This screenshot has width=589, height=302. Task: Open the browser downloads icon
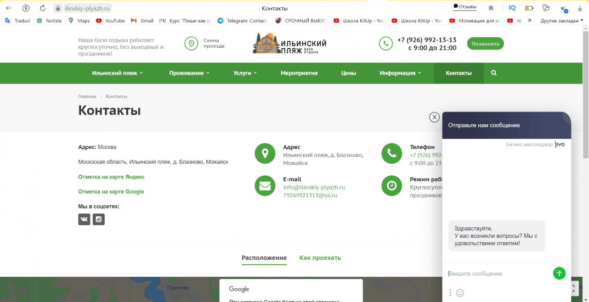tap(580, 8)
